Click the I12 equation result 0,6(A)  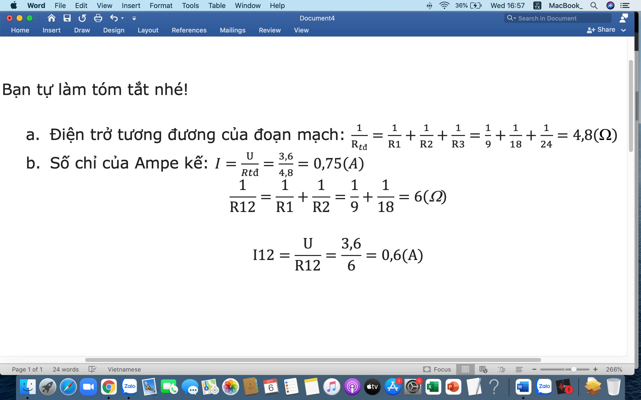coord(402,255)
